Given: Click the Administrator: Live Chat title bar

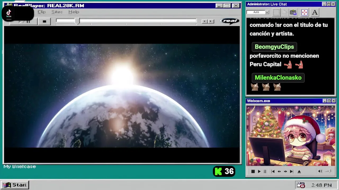Looking at the screenshot, I should (x=291, y=4).
